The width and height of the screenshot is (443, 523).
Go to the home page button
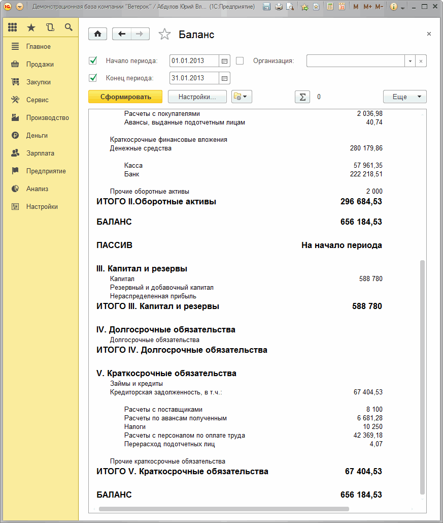pyautogui.click(x=97, y=34)
